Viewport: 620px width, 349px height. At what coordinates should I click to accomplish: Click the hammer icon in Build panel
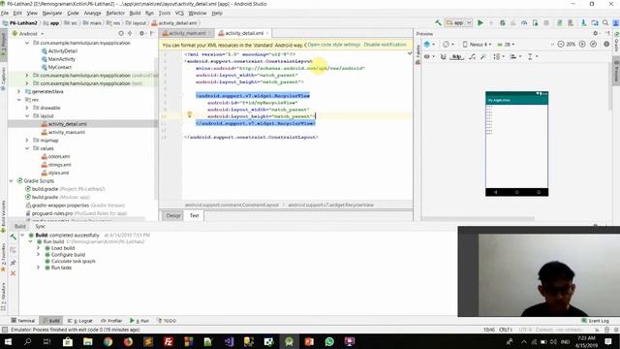pos(13,237)
